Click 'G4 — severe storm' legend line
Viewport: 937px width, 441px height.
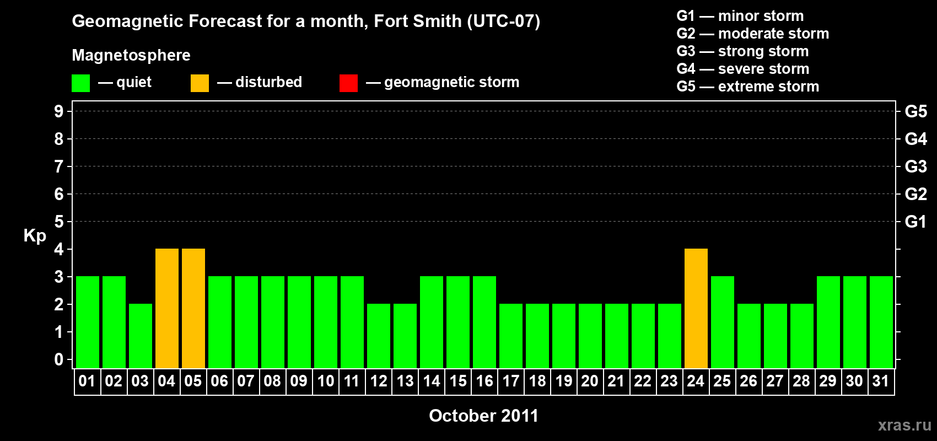tap(743, 69)
